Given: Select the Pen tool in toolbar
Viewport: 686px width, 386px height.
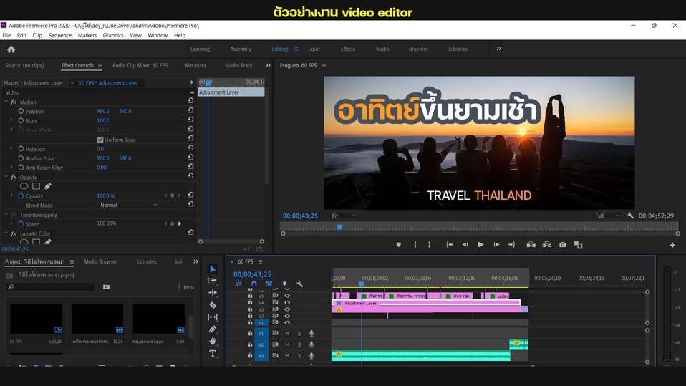Looking at the screenshot, I should click(213, 329).
